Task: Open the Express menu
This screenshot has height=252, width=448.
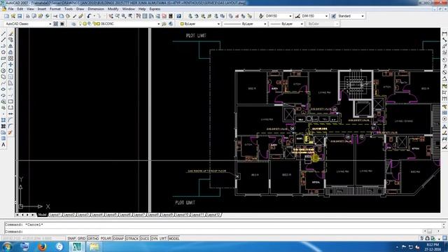Action: pos(155,9)
